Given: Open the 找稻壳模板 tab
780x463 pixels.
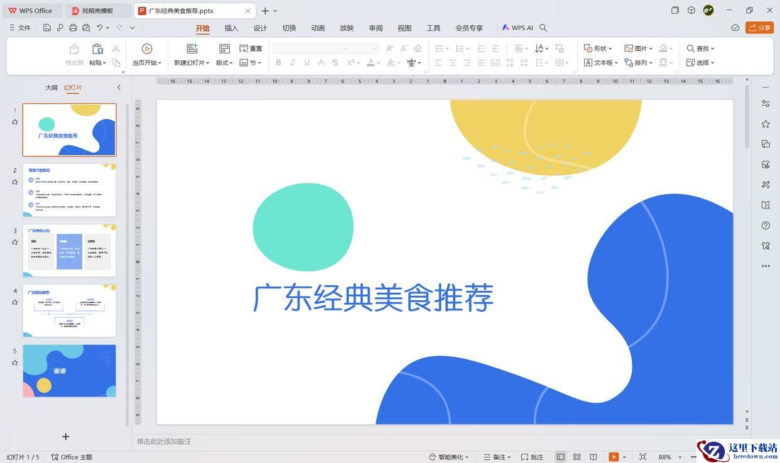Looking at the screenshot, I should pyautogui.click(x=98, y=11).
